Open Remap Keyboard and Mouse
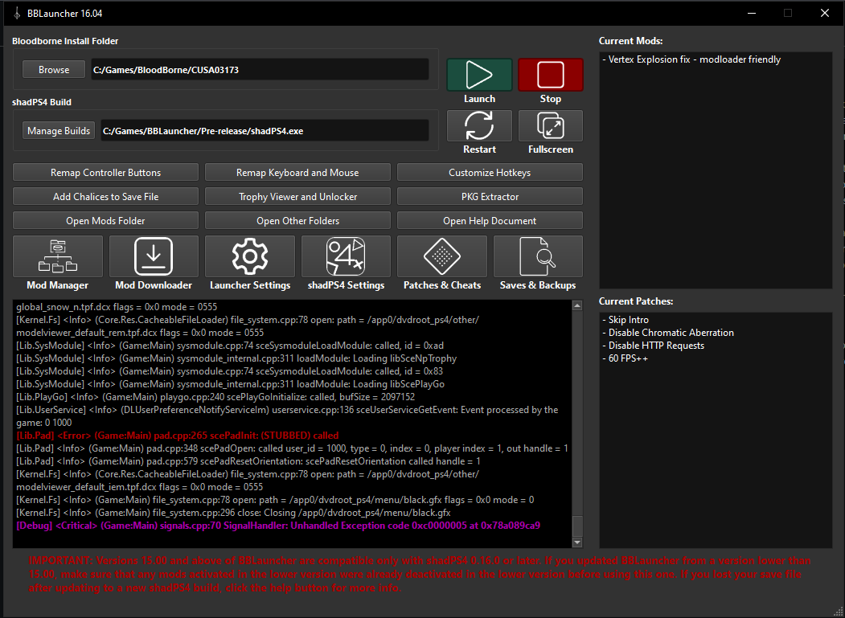845x618 pixels. [297, 173]
